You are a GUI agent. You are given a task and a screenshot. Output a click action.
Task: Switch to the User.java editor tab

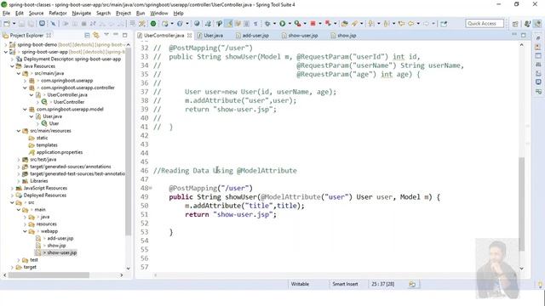[210, 36]
